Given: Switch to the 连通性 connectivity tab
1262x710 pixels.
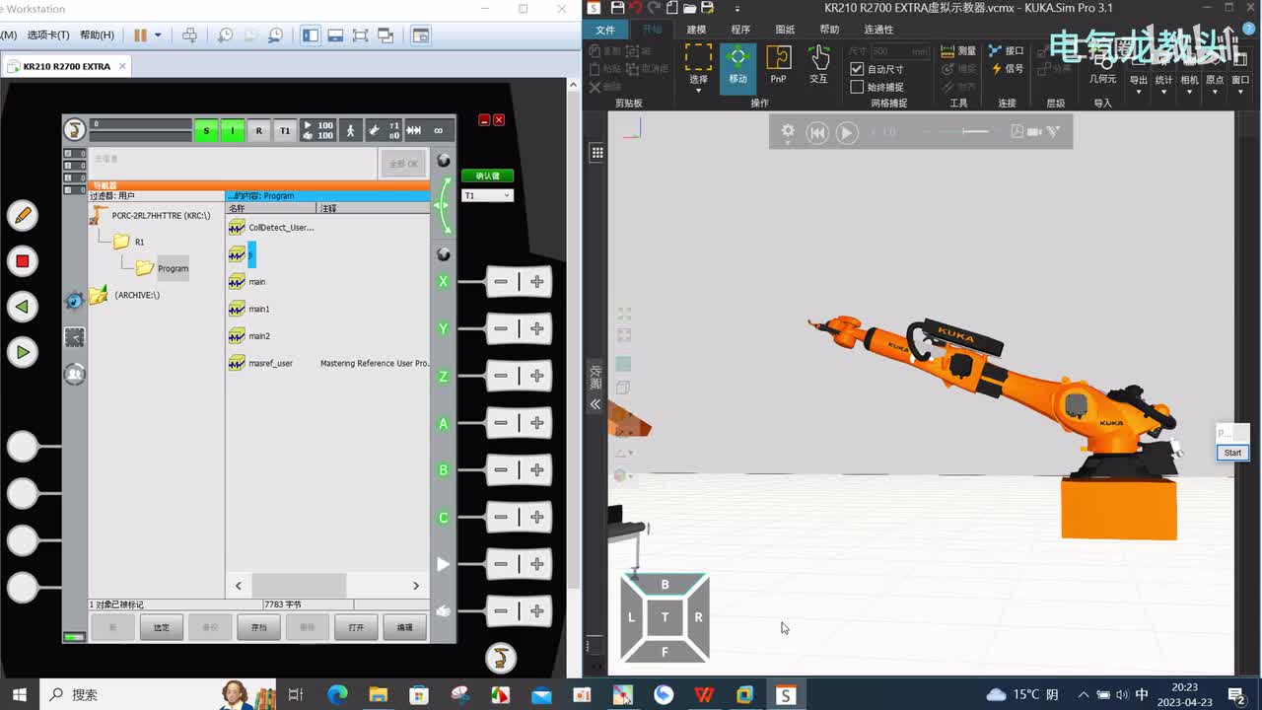Looking at the screenshot, I should click(878, 30).
